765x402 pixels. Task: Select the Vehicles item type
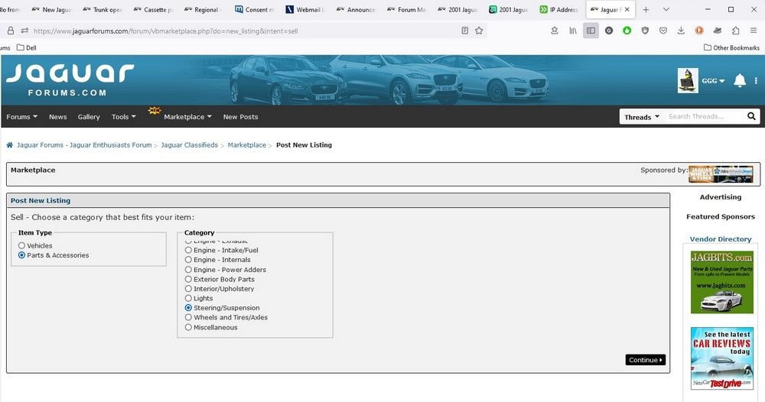pyautogui.click(x=21, y=246)
